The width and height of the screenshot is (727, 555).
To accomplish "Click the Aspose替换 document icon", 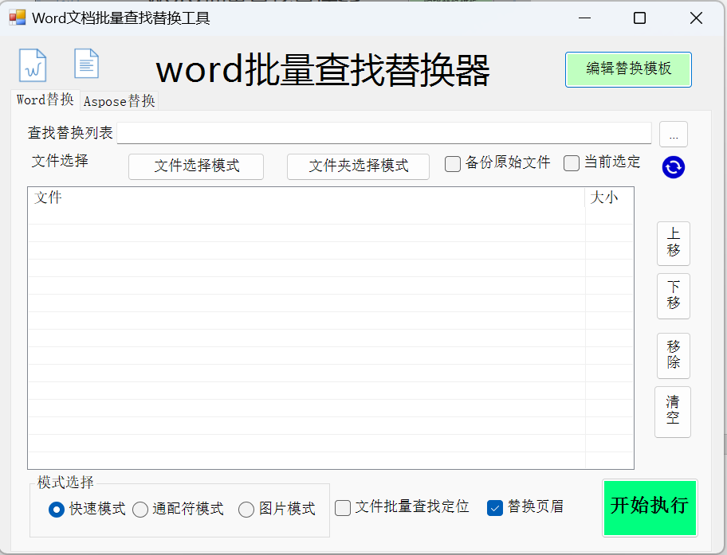I will [86, 63].
